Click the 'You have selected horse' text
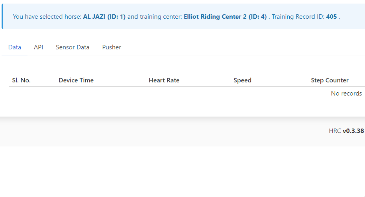The width and height of the screenshot is (365, 197). click(47, 17)
